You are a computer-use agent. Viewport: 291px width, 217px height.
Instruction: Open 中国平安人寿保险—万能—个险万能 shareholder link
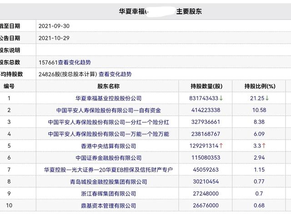point(108,134)
